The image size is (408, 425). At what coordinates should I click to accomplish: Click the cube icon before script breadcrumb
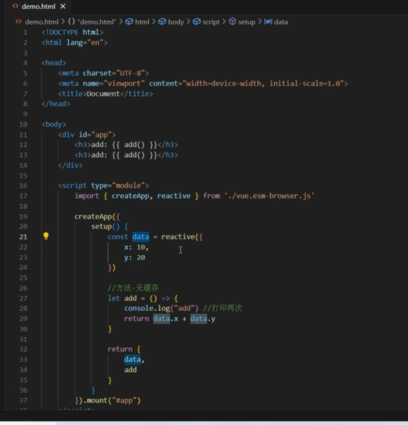tap(197, 22)
